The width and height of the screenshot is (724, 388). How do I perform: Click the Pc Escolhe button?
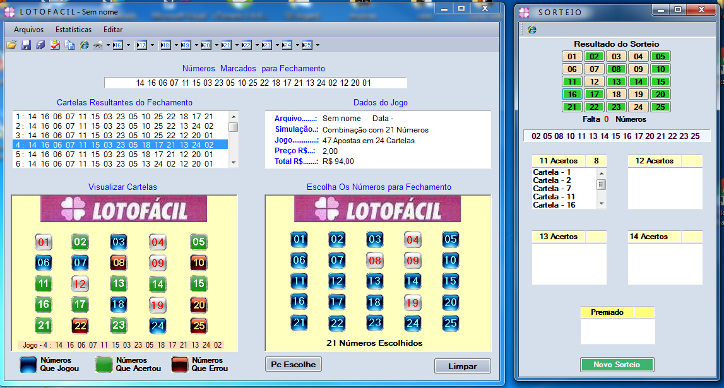[x=294, y=365]
